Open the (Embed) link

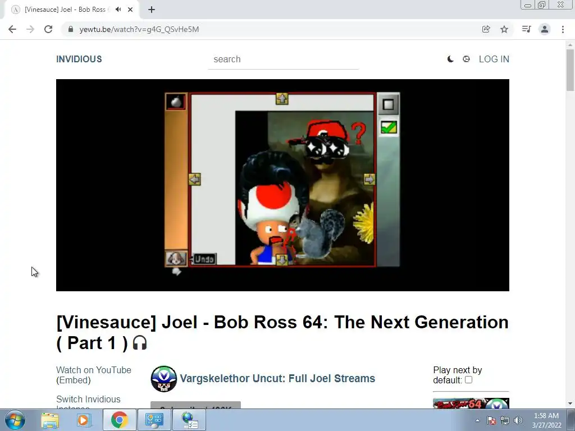pyautogui.click(x=74, y=380)
